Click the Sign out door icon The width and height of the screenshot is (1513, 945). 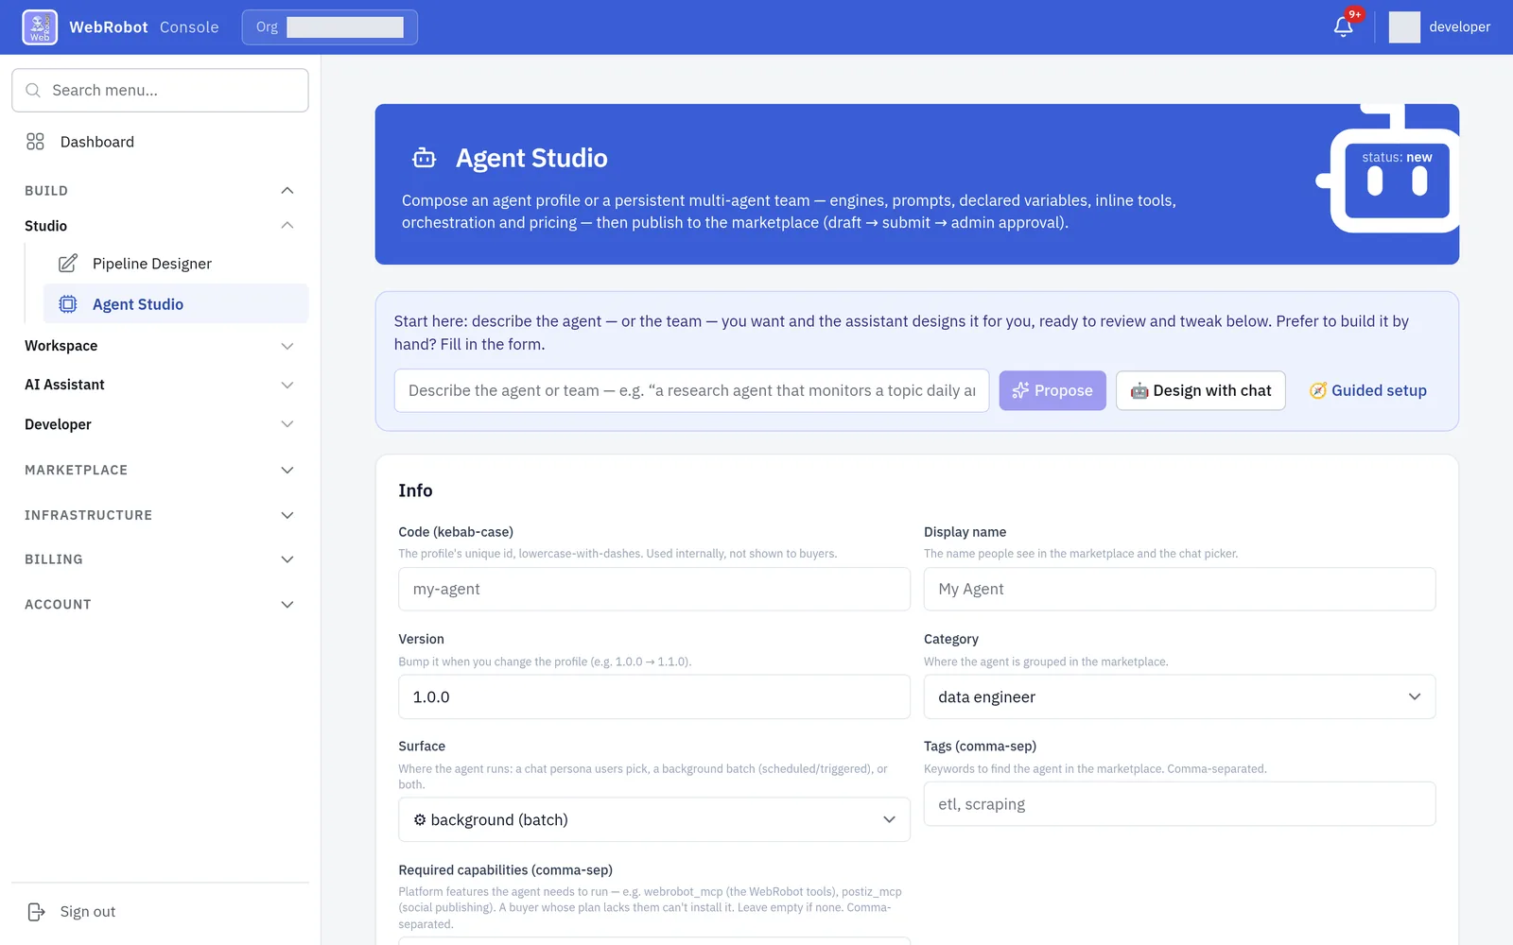pyautogui.click(x=36, y=912)
